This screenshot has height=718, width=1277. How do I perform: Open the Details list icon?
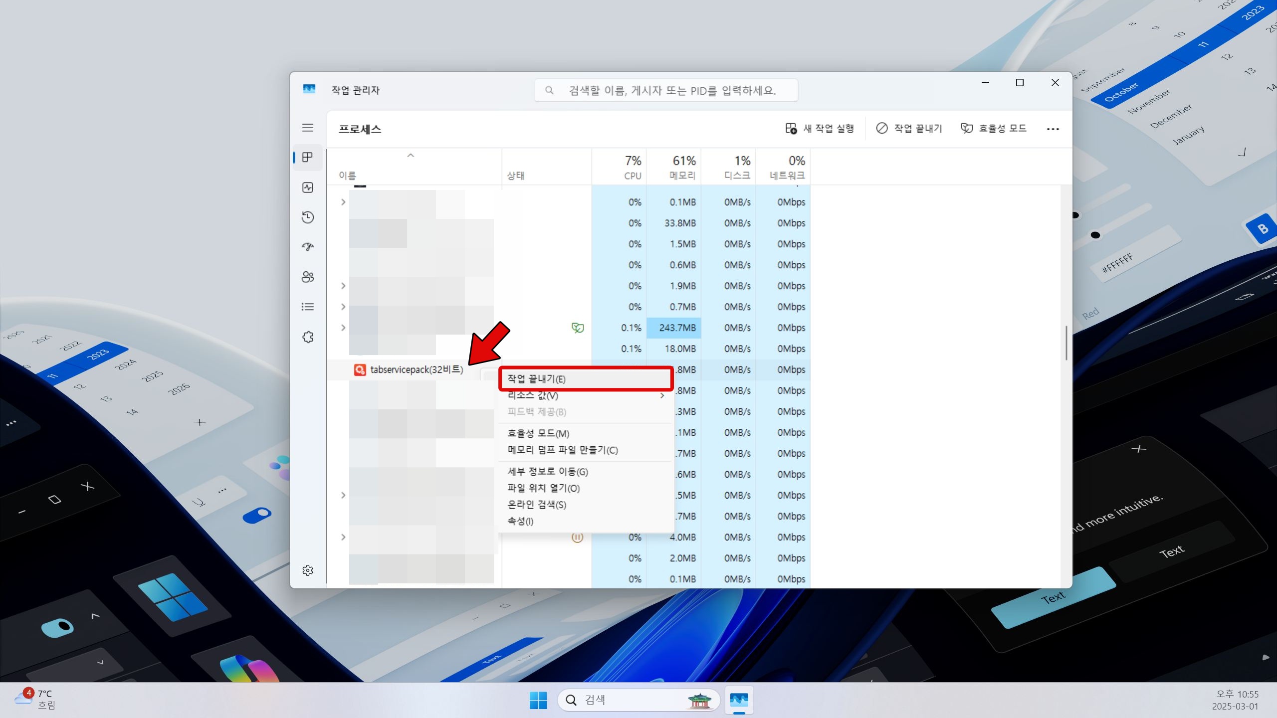tap(308, 307)
